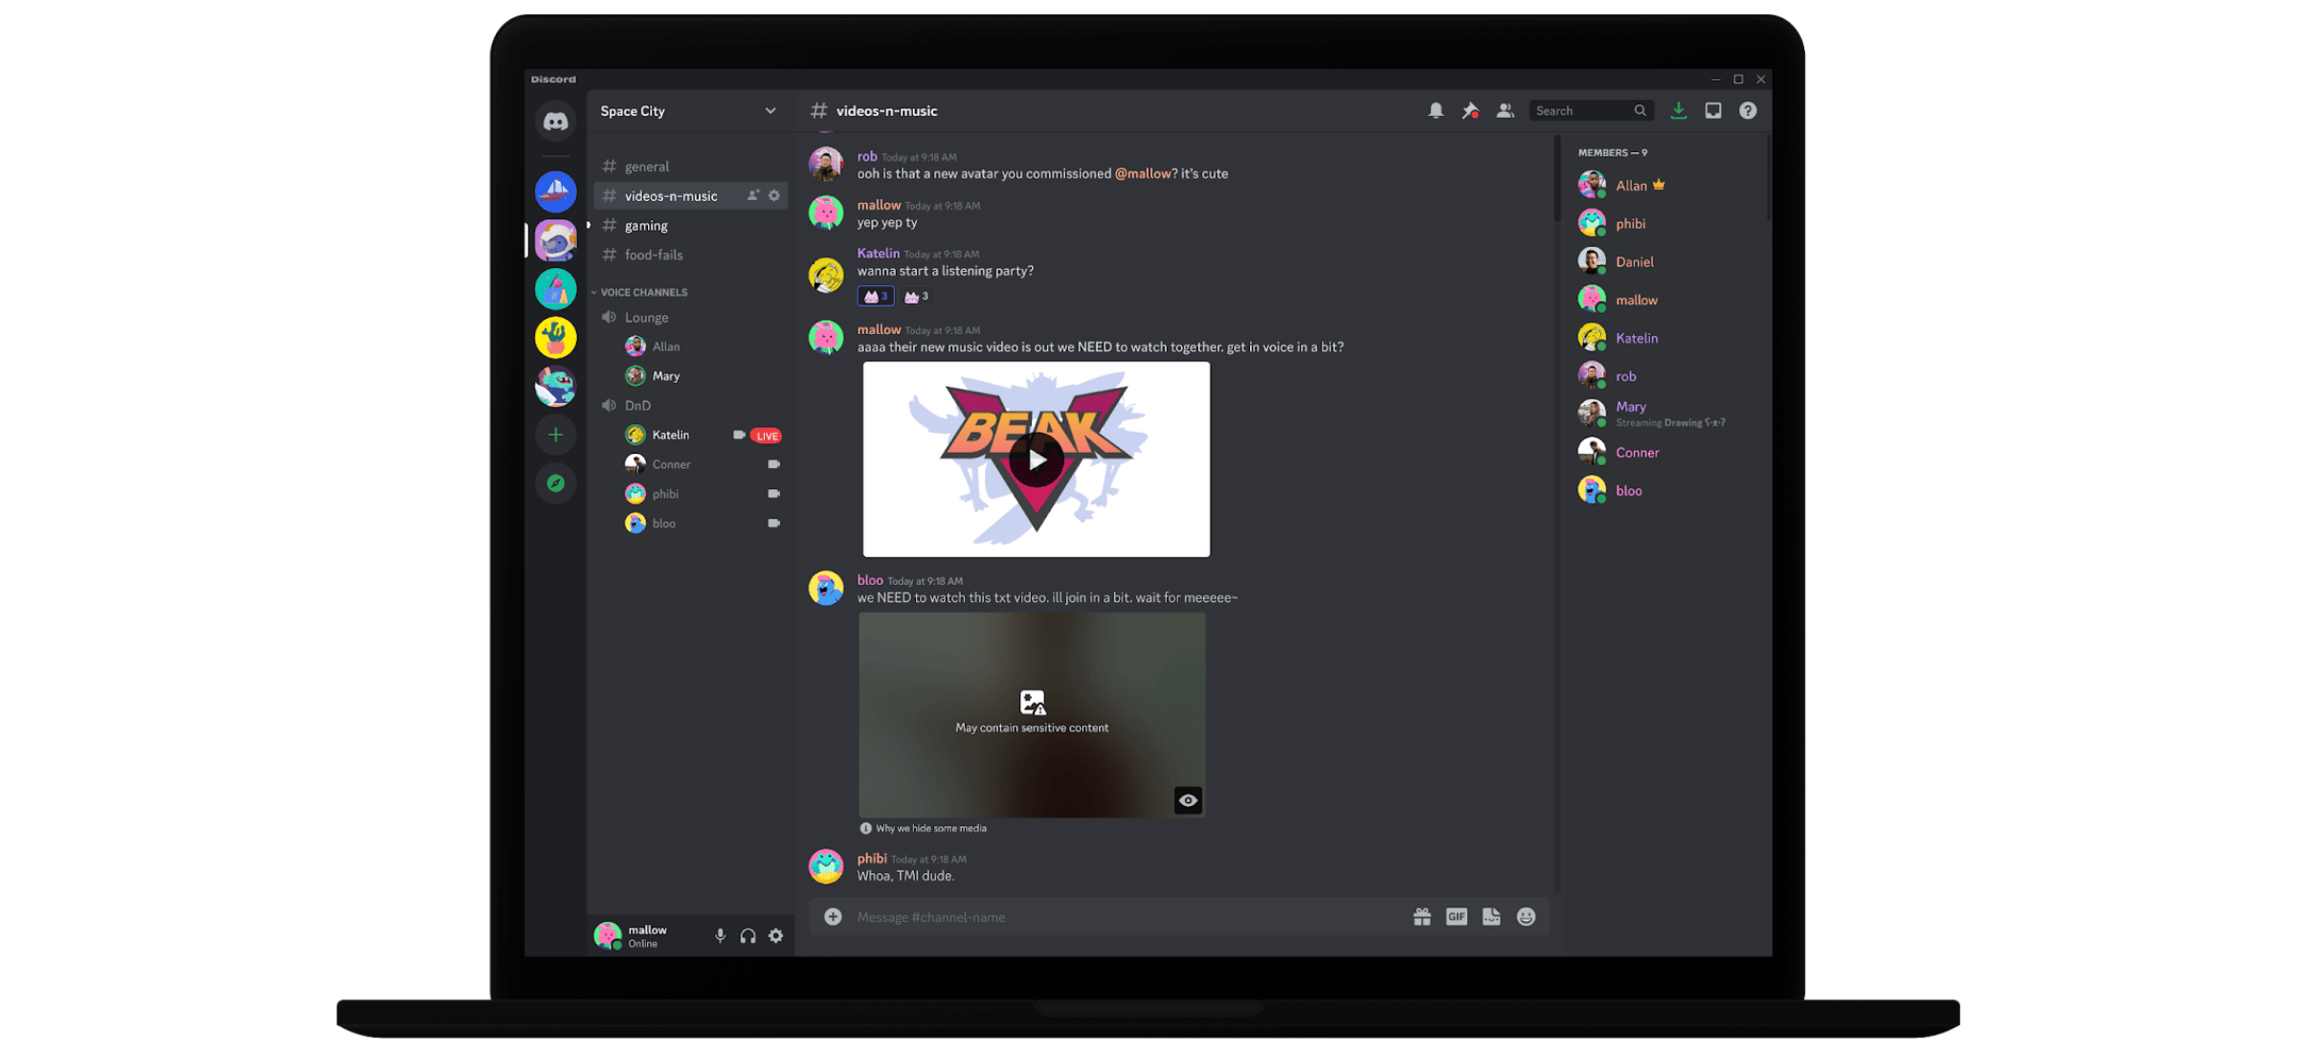Click the green download apps icon
The height and width of the screenshot is (1053, 2297).
point(1679,111)
